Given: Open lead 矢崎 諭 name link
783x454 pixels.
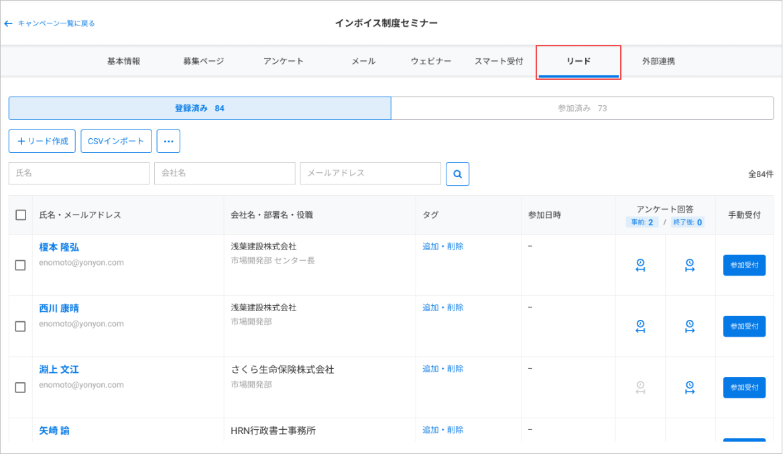Looking at the screenshot, I should pos(54,431).
